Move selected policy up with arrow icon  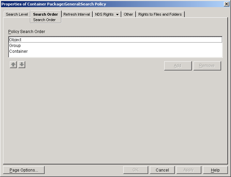13,65
